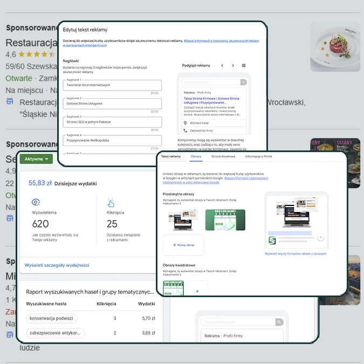364x364 pixels.
Task: Click next arrow in image ad preview
Action: (x=320, y=237)
